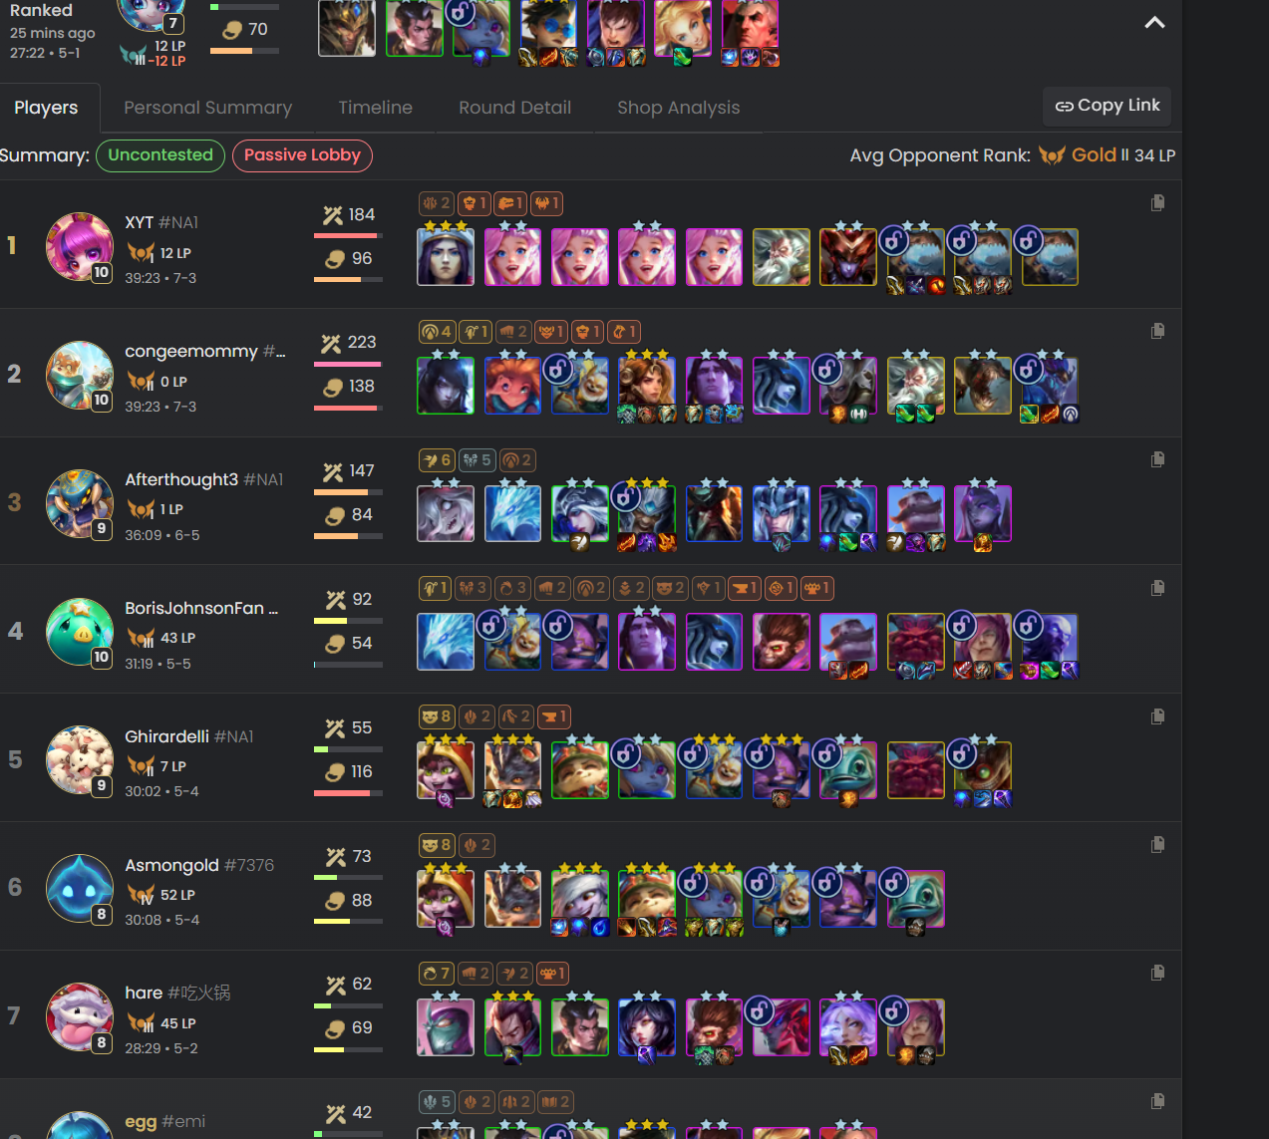Image resolution: width=1269 pixels, height=1139 pixels.
Task: Copy BorisJohnsonFan's team with the clipboard icon
Action: tap(1157, 588)
